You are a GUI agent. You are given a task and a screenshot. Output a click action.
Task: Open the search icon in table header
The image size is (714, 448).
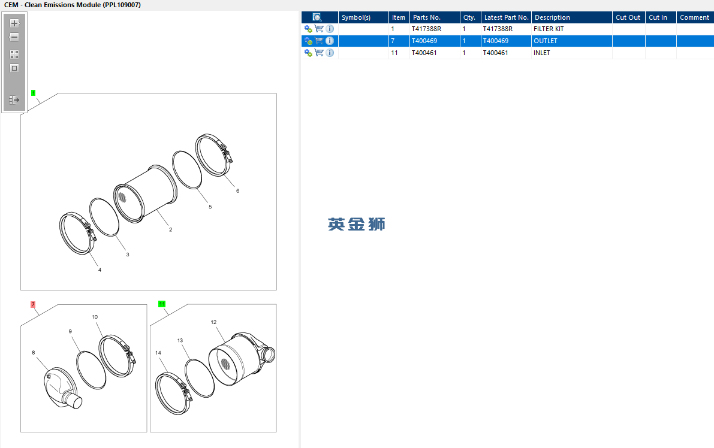(x=317, y=17)
